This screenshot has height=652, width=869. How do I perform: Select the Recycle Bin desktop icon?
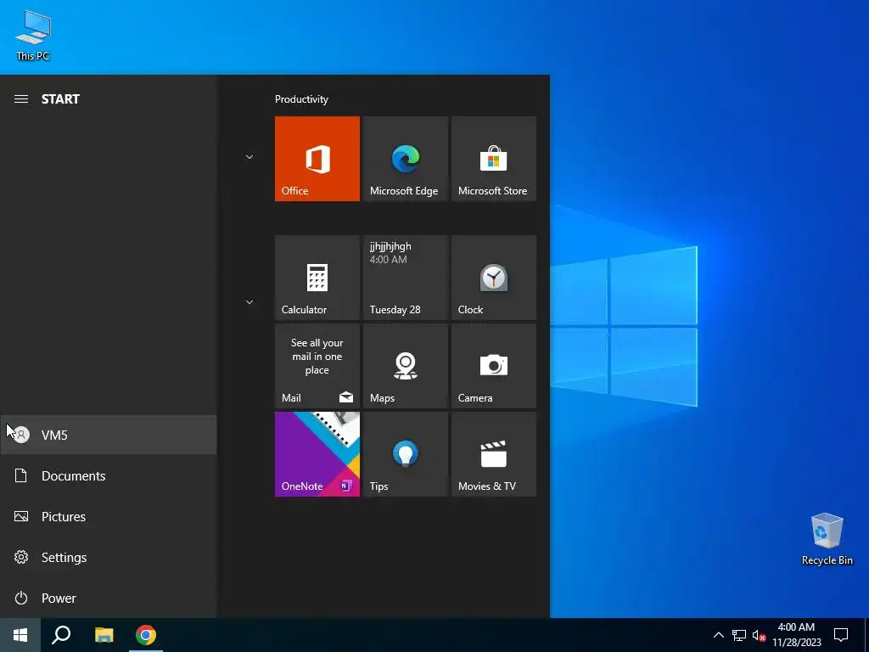[827, 538]
